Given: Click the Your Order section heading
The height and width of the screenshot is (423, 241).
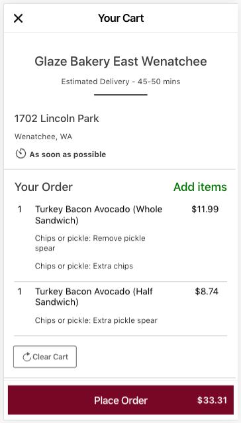Looking at the screenshot, I should pos(44,187).
